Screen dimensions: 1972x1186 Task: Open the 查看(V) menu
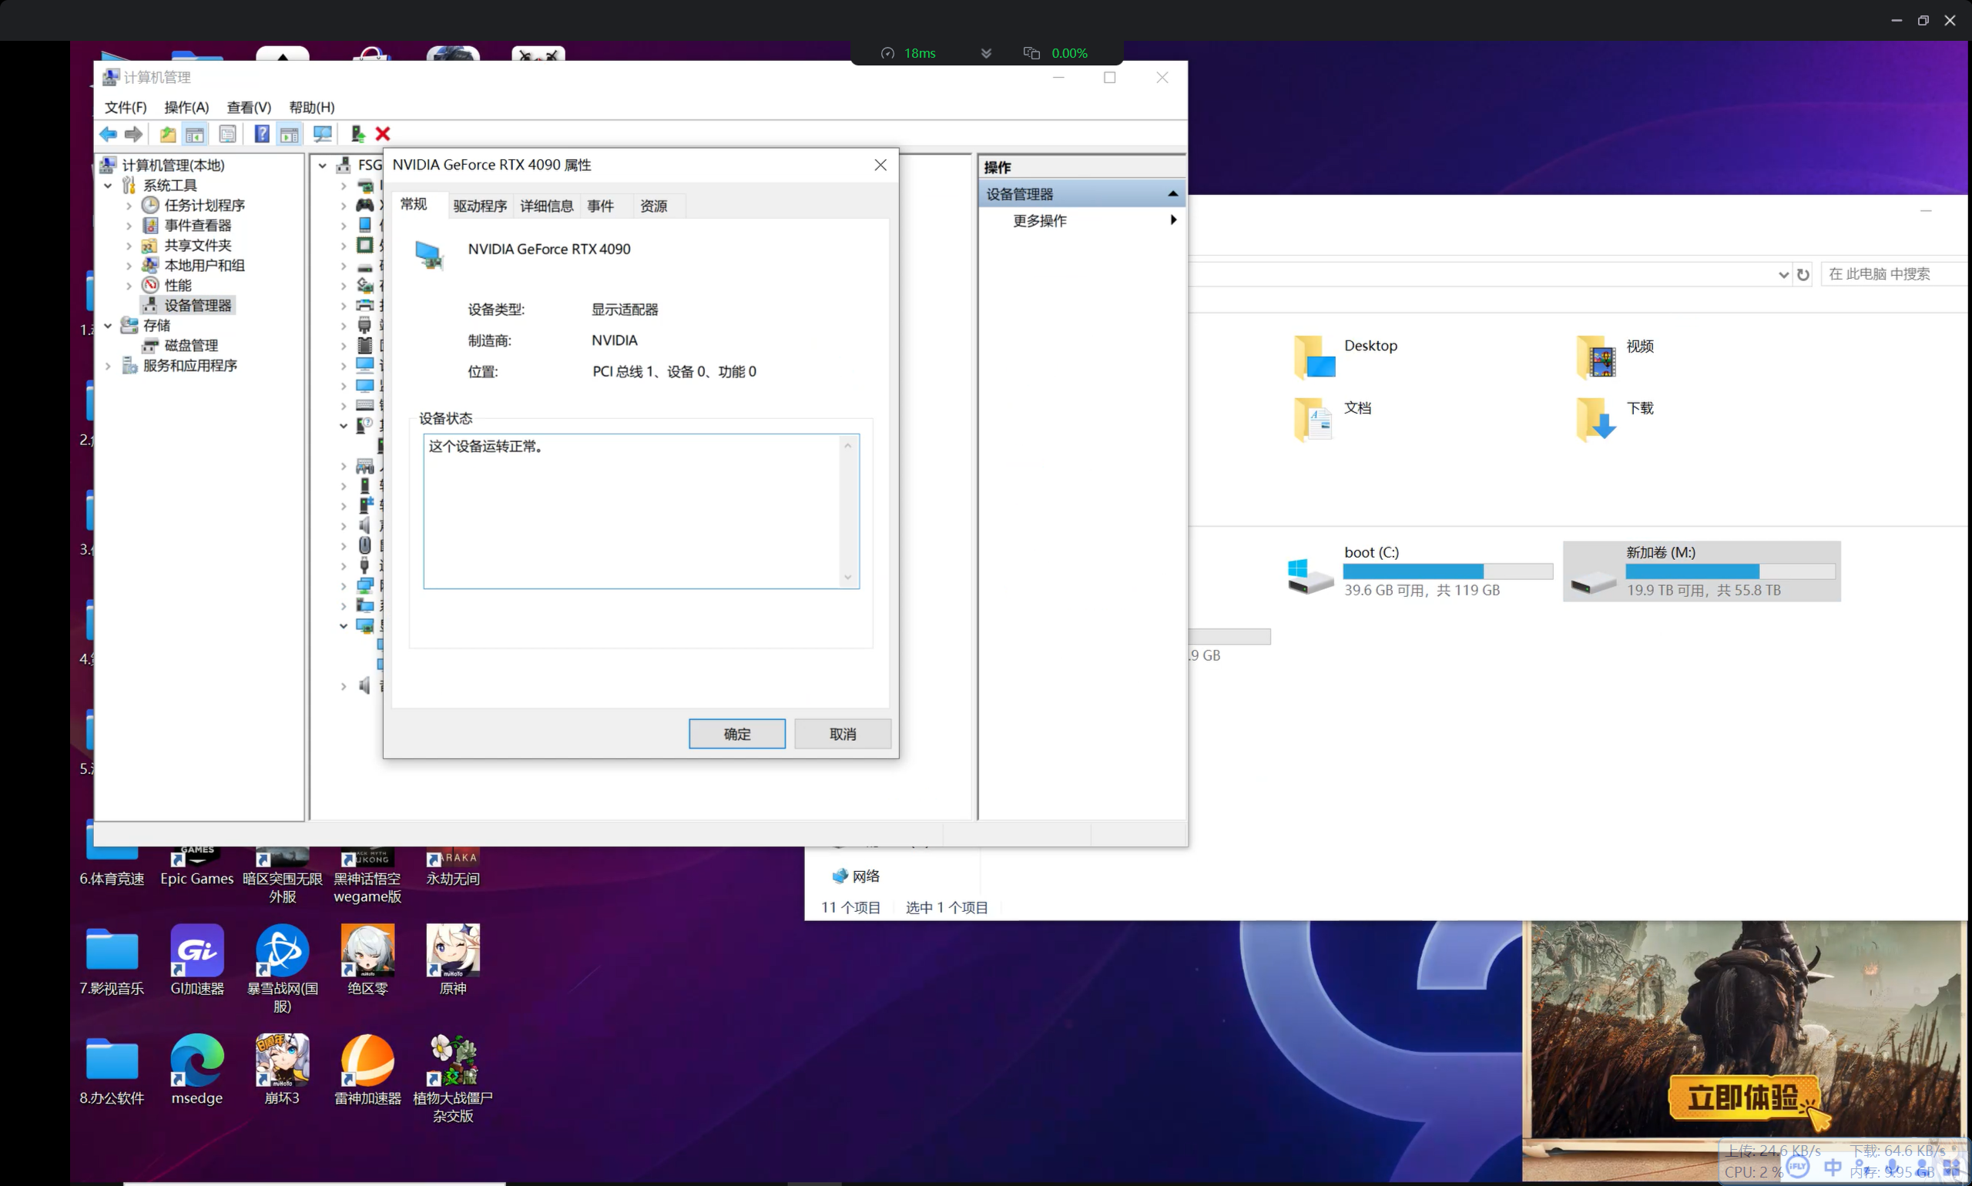pos(249,107)
